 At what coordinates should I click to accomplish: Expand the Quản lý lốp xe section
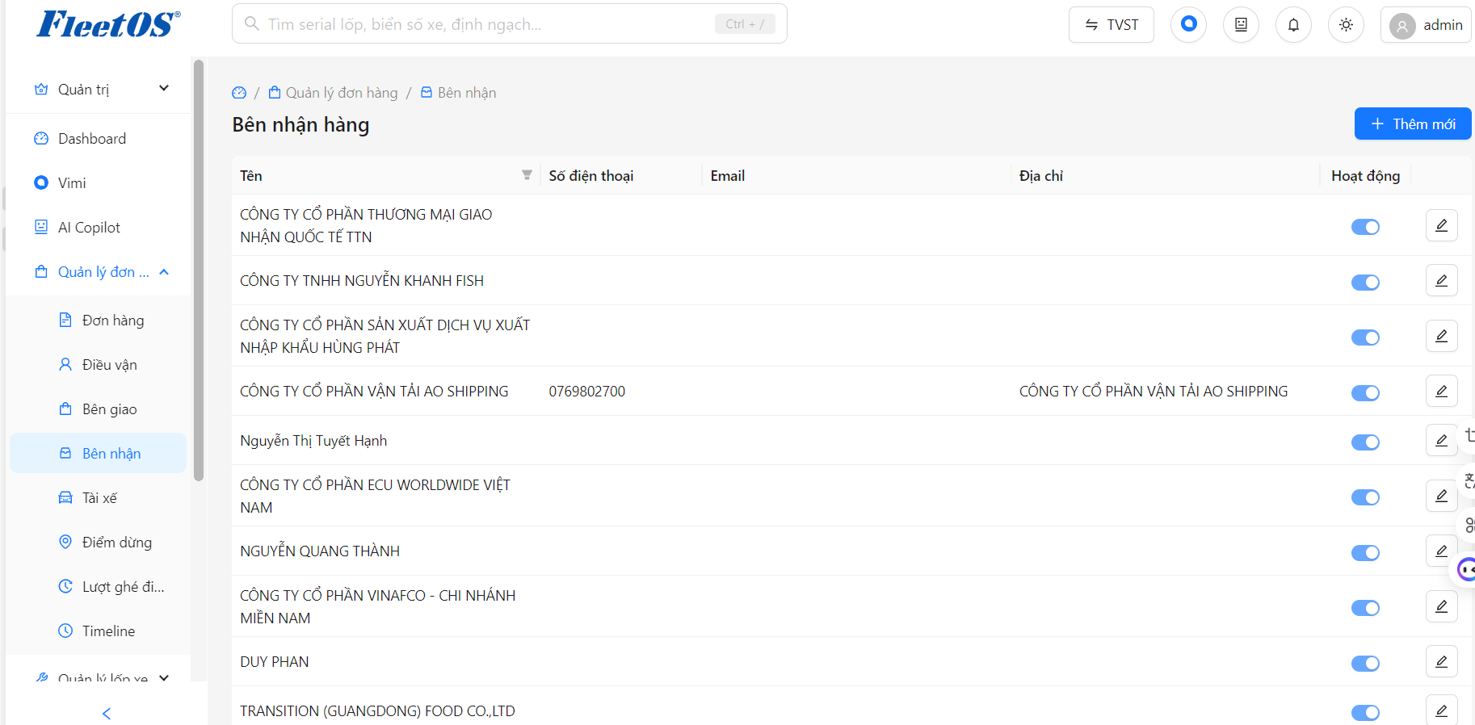[x=164, y=678]
